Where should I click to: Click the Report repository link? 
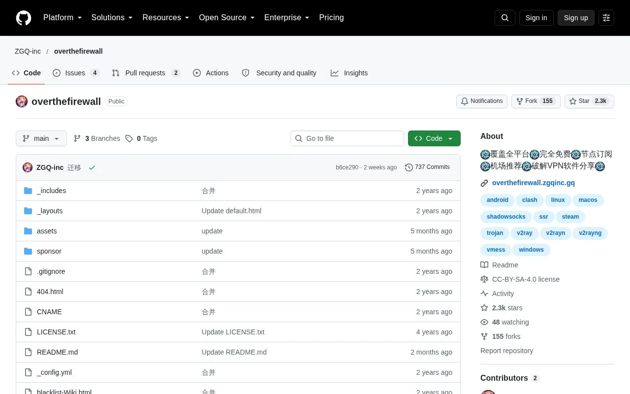[506, 351]
